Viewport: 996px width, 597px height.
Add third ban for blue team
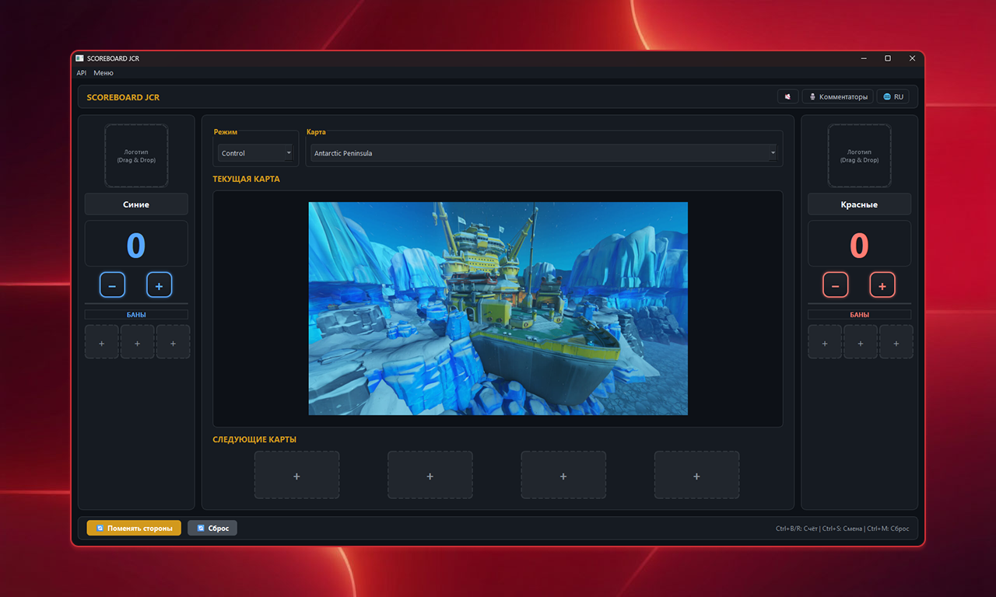point(173,342)
